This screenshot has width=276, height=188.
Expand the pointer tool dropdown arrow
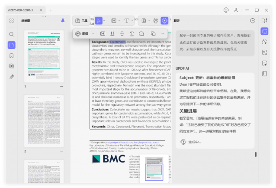[x=104, y=21]
